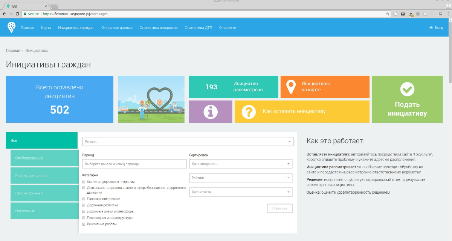Click the site logo pin icon
452x241 pixels.
[x=11, y=27]
